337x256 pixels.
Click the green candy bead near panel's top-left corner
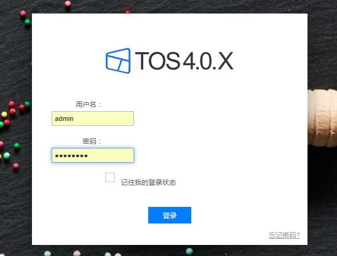tap(28, 22)
